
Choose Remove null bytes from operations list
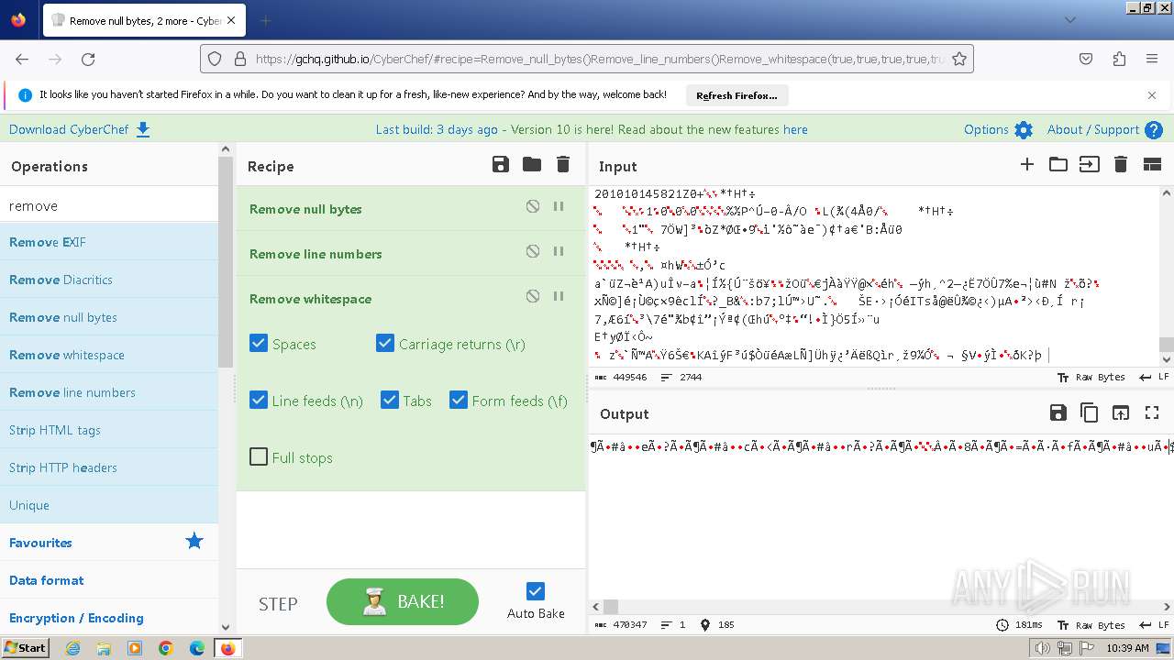109,317
